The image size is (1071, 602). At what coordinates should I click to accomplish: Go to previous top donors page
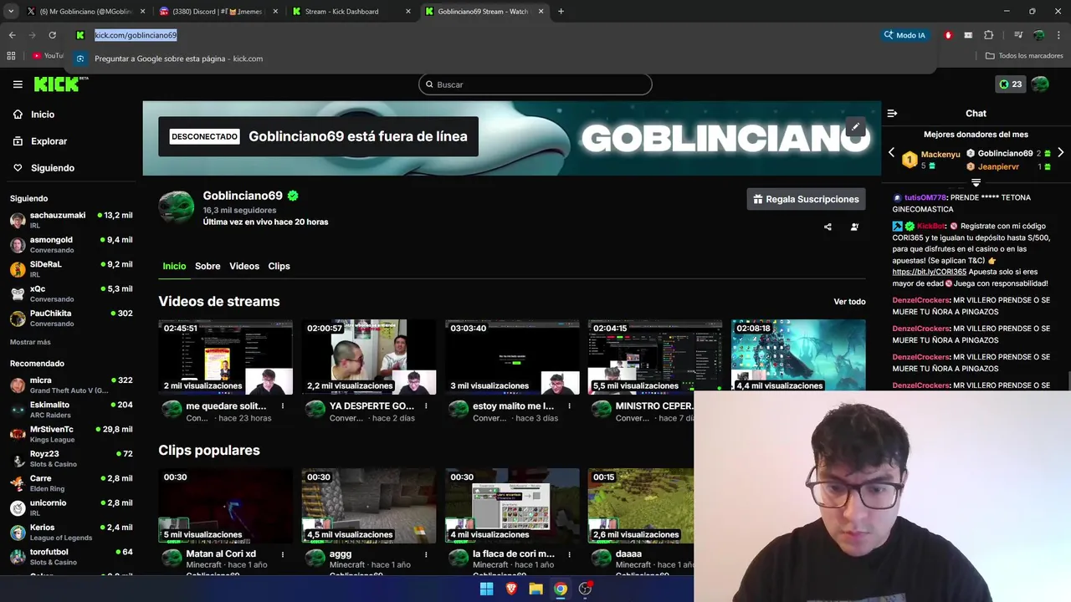tap(891, 153)
